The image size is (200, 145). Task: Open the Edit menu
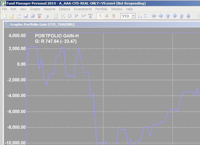pyautogui.click(x=13, y=9)
